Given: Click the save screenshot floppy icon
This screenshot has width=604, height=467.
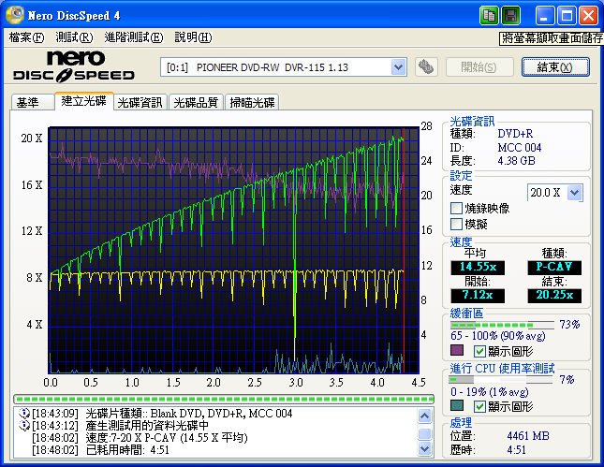Looking at the screenshot, I should [510, 15].
